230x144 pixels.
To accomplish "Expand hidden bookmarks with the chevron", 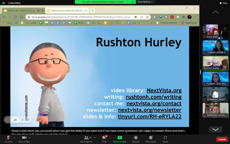I will [151, 23].
